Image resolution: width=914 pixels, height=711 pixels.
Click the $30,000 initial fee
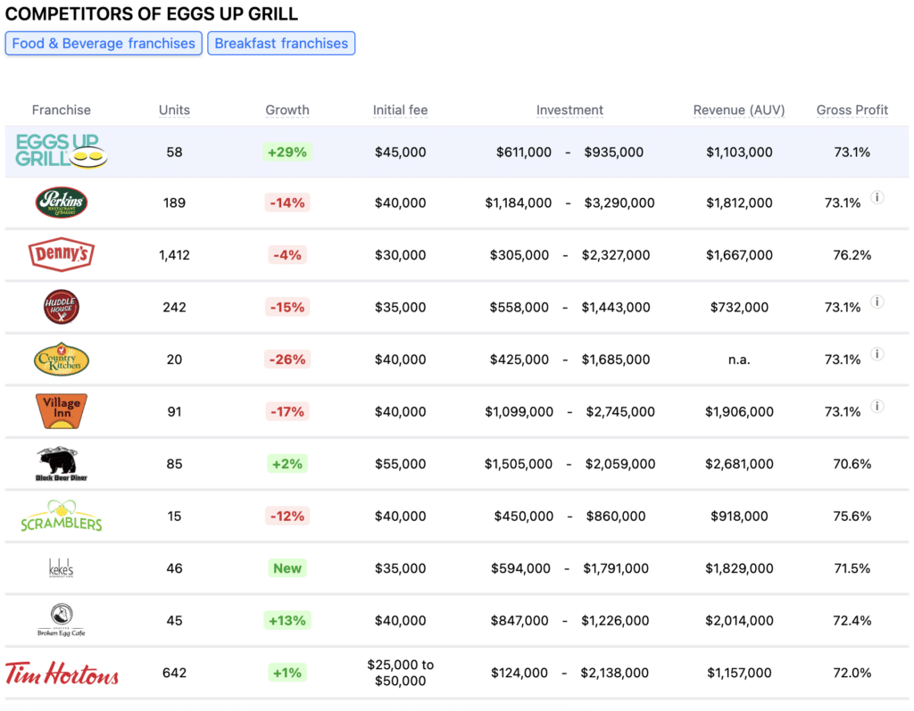pos(401,254)
